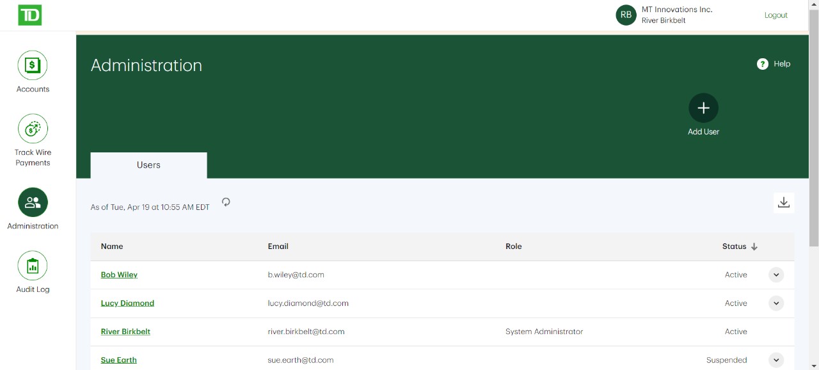This screenshot has height=370, width=819.
Task: Click the TD logo
Action: pyautogui.click(x=29, y=15)
